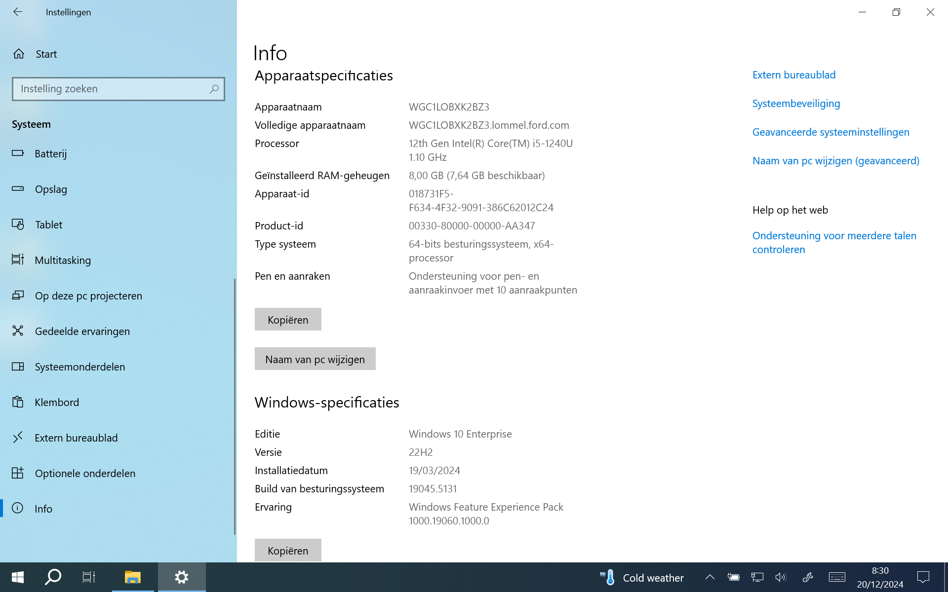Select the Gedeelde ervaringen icon
Screen dimensions: 948x592
18,331
